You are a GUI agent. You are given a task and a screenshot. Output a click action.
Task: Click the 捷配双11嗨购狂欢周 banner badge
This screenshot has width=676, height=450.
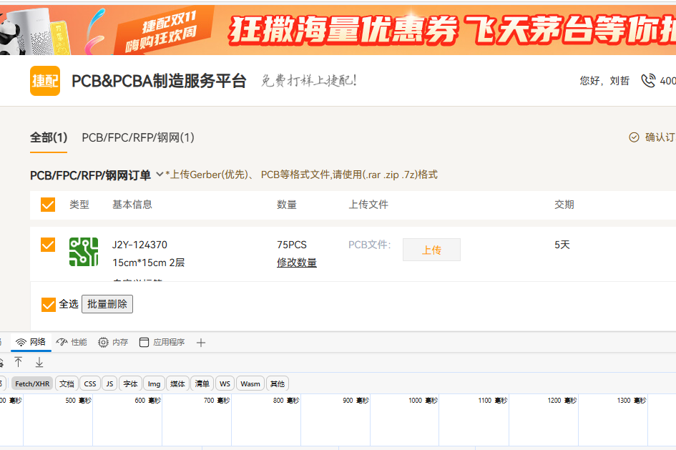pyautogui.click(x=163, y=31)
